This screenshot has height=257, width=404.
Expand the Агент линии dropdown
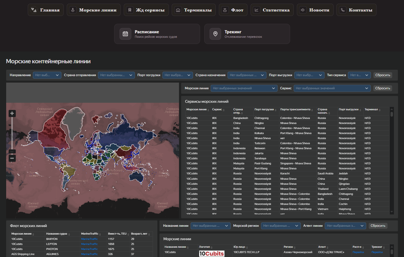pyautogui.click(x=345, y=226)
